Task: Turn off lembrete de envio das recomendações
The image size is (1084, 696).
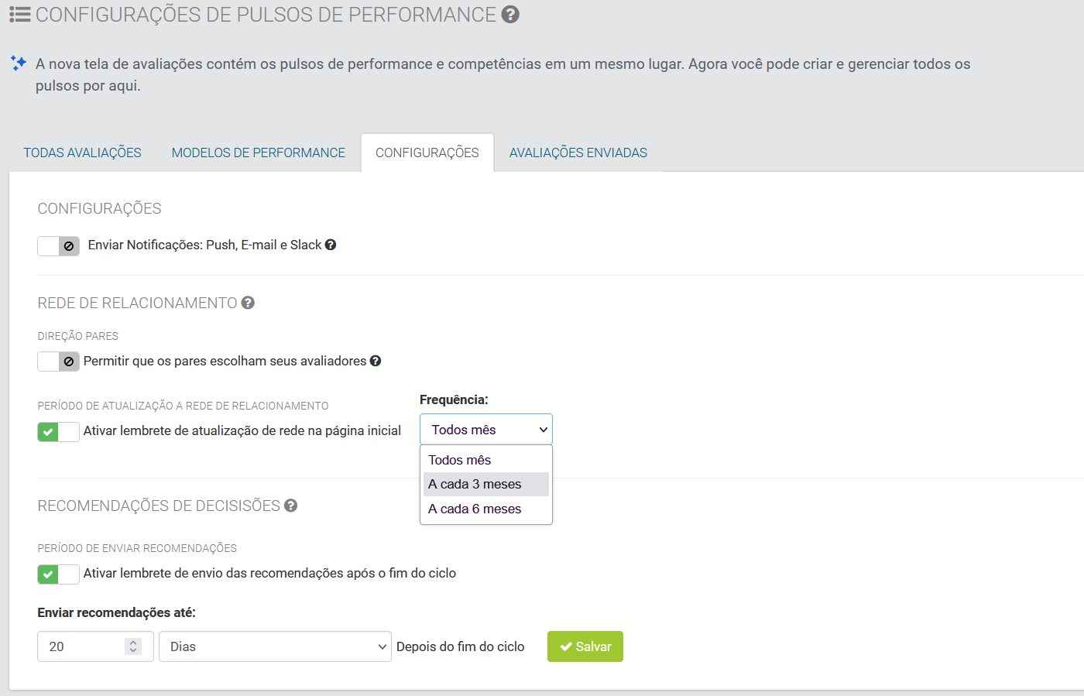Action: coord(58,574)
